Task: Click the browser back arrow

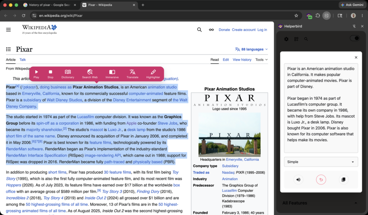Action: [6, 16]
